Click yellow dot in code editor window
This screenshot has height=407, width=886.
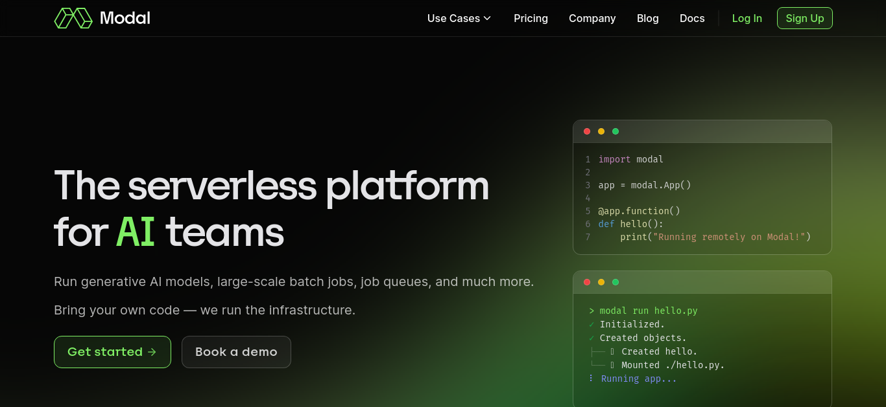pyautogui.click(x=601, y=131)
